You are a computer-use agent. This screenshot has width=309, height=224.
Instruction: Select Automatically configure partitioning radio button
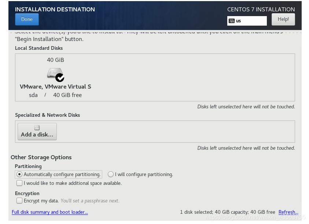point(19,174)
